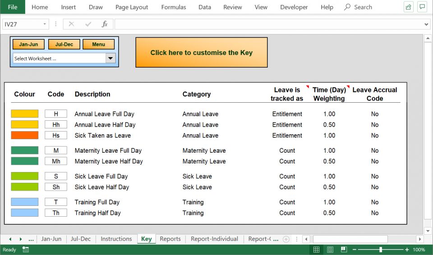
Task: Click the horizontal scrollbar right arrow
Action: [x=420, y=239]
